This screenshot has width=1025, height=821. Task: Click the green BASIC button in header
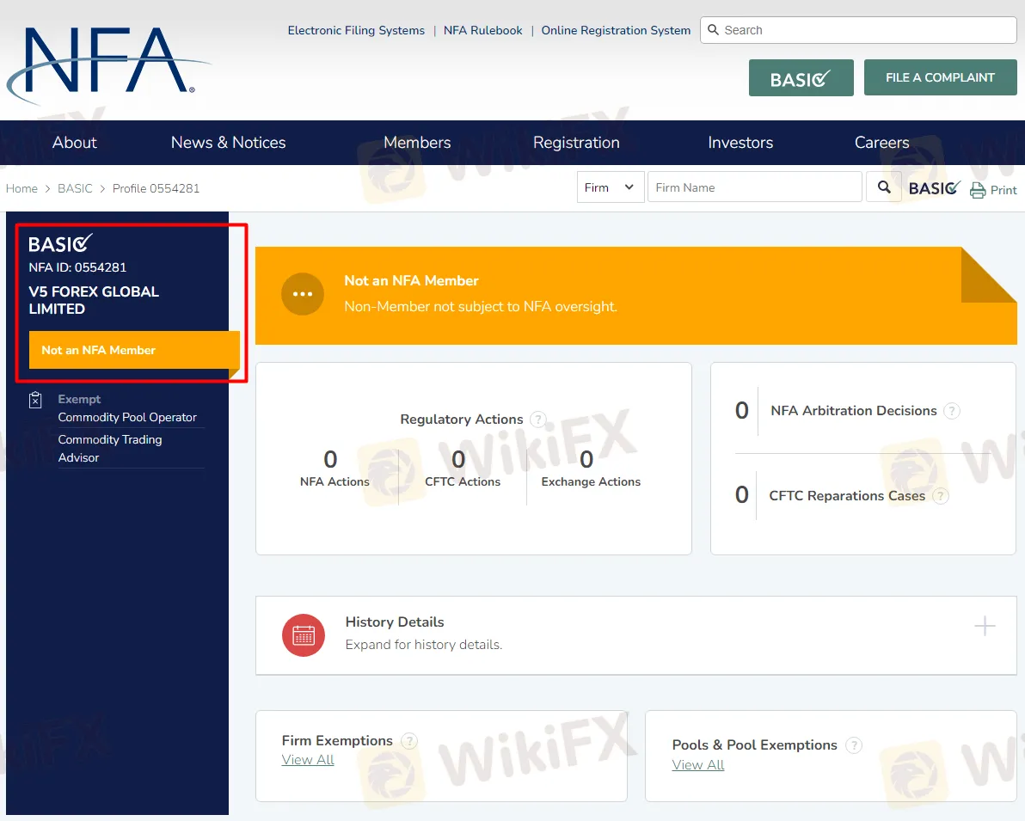pos(801,78)
